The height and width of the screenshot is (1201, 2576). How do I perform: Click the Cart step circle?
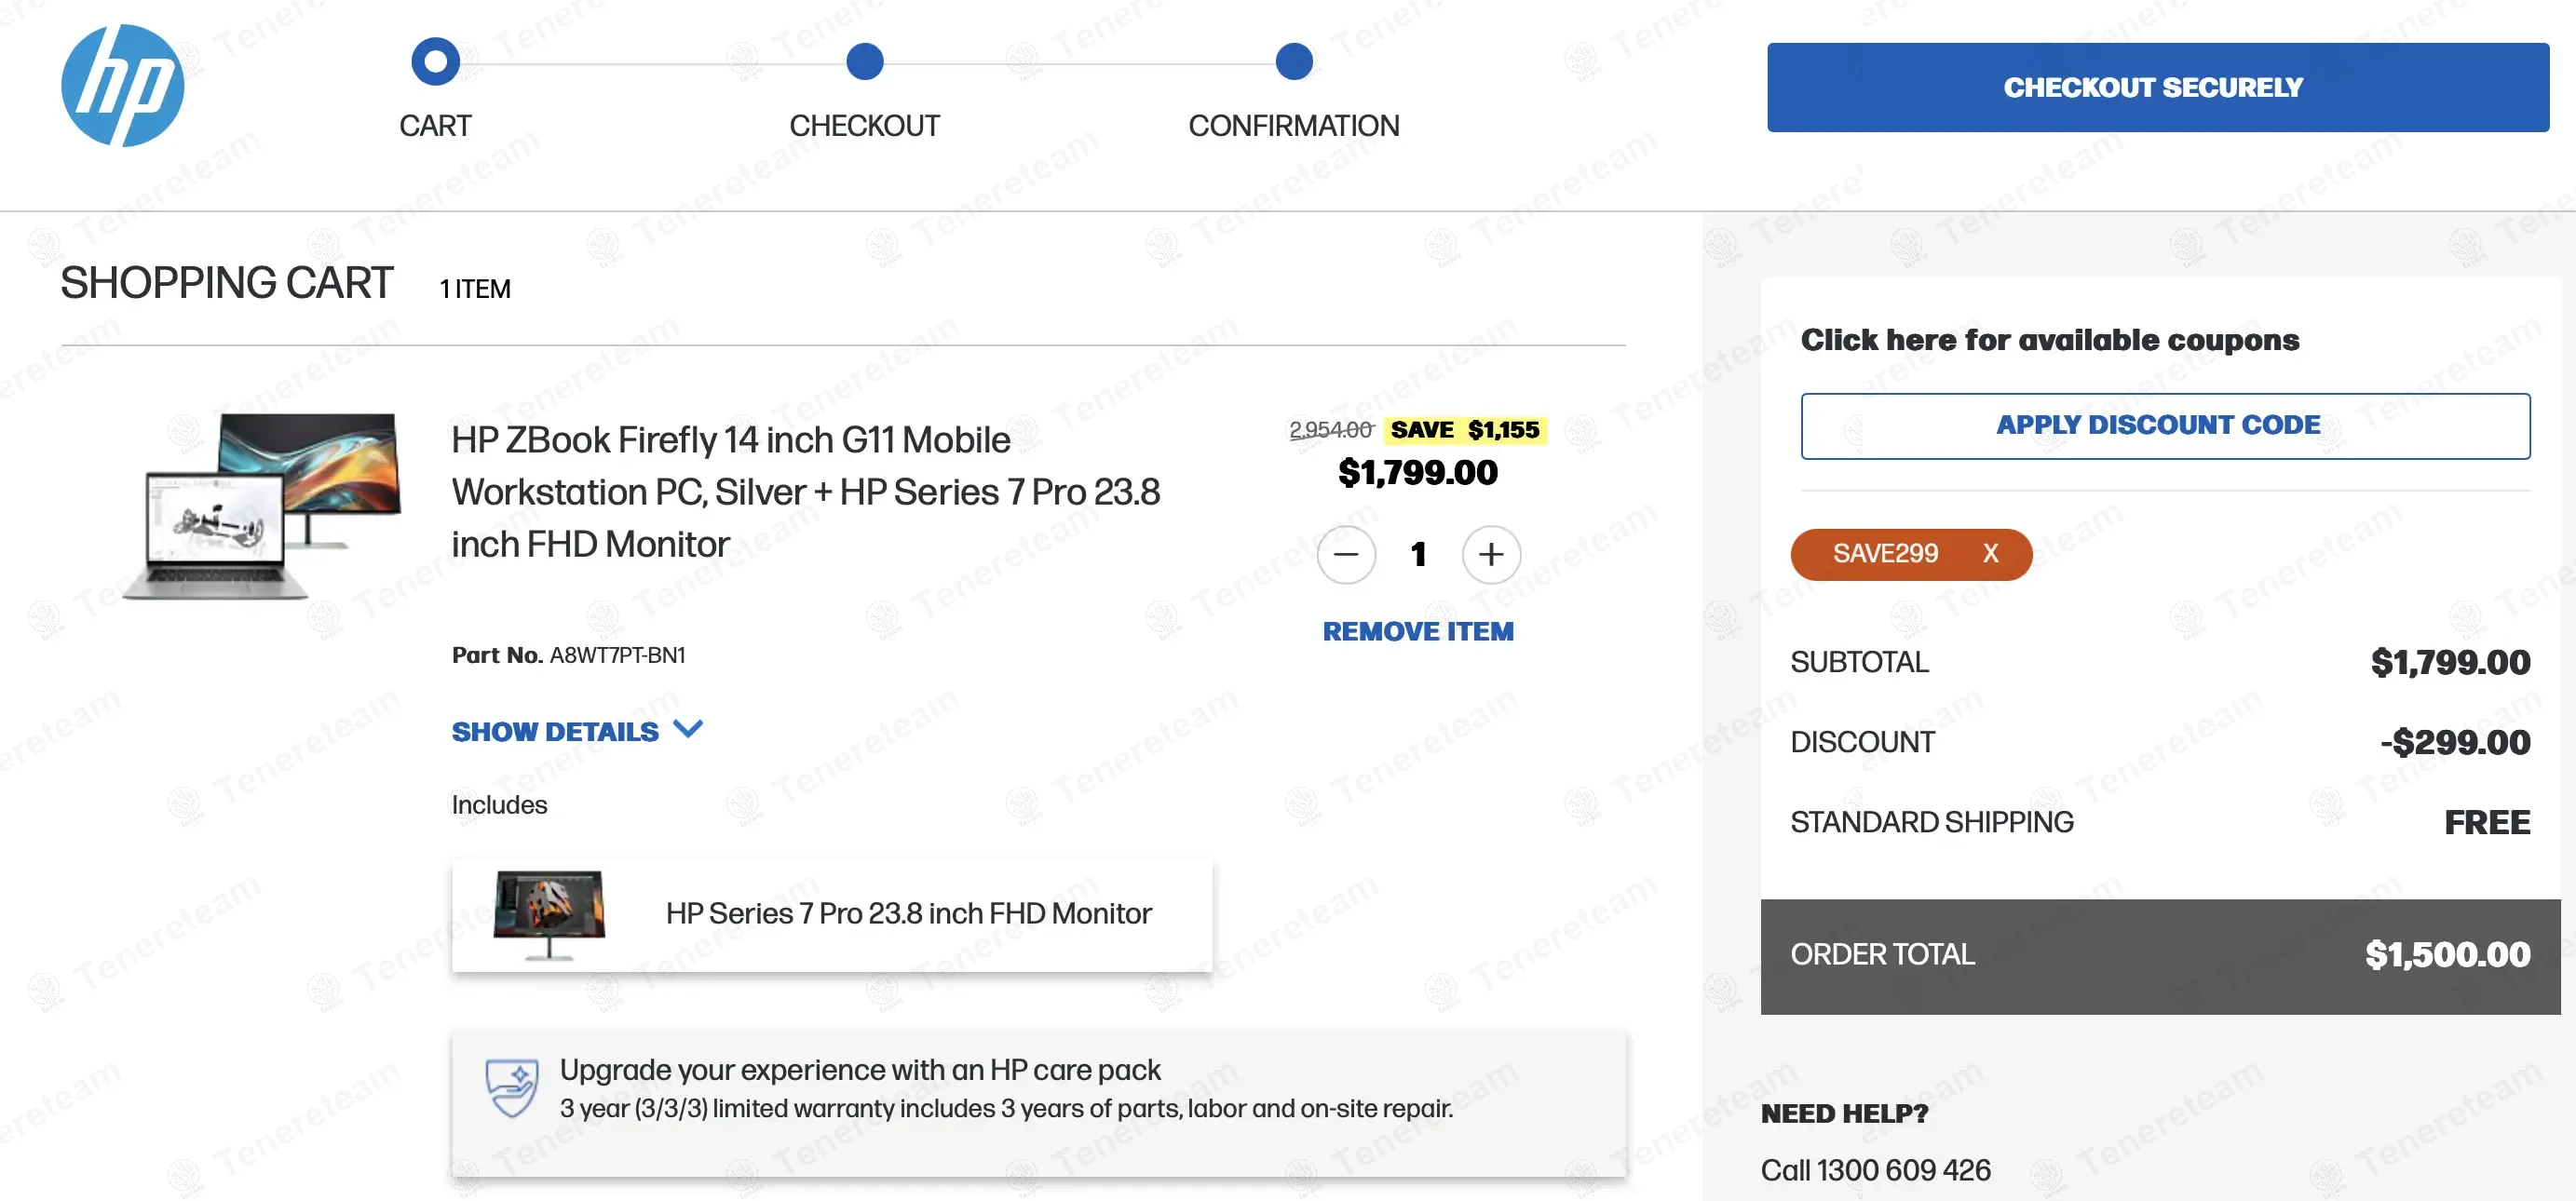click(435, 62)
